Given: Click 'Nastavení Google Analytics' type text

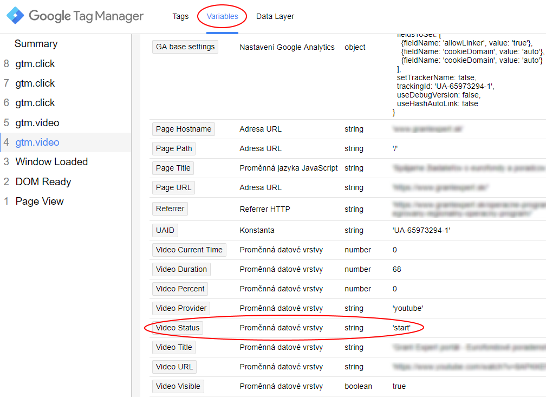Looking at the screenshot, I should [x=287, y=47].
